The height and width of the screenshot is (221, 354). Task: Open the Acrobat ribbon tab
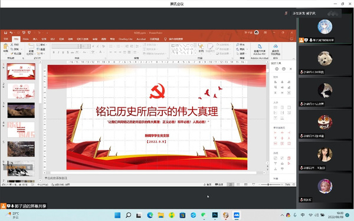pos(141,39)
